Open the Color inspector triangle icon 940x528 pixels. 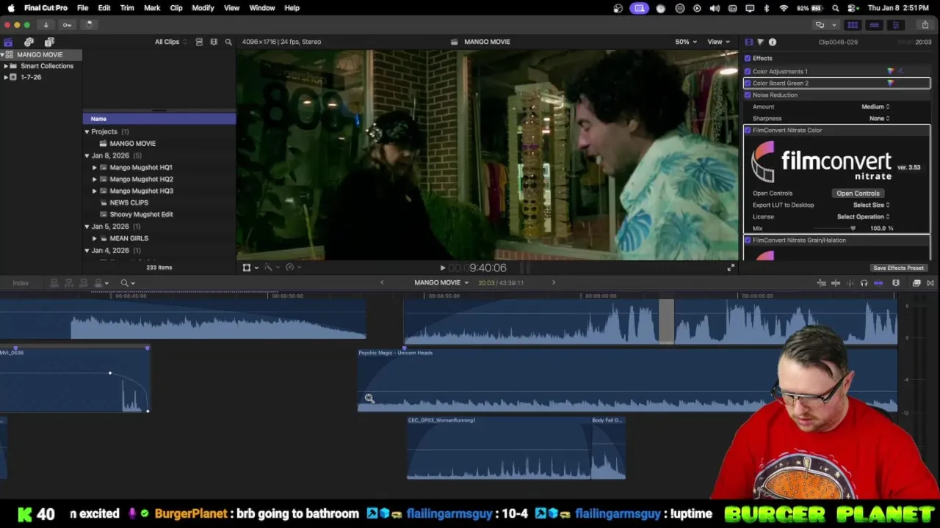pos(760,42)
